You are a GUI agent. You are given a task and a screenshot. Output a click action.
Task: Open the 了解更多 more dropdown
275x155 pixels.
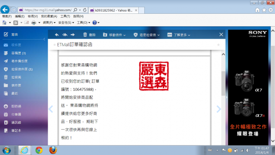[179, 35]
